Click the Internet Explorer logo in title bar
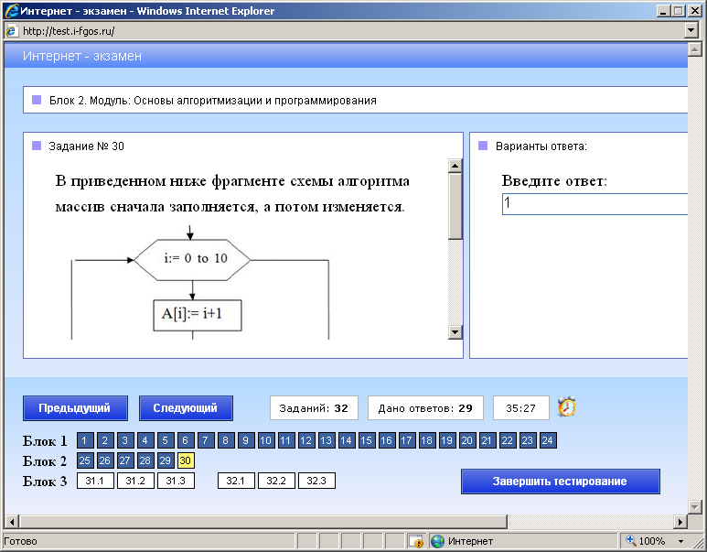 tap(11, 11)
